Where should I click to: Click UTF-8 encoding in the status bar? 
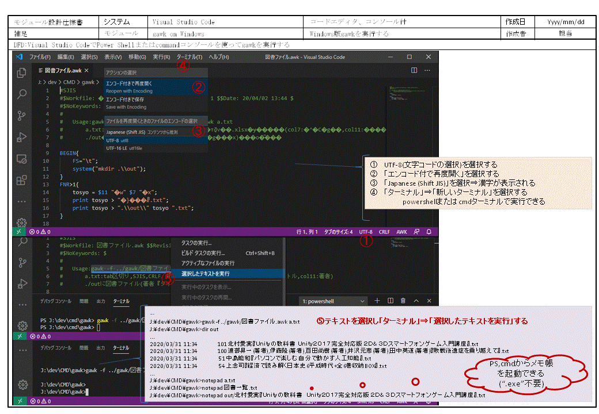pos(366,232)
